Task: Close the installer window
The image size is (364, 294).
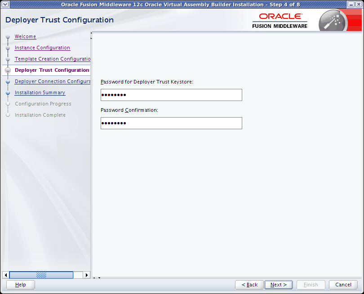Action: pyautogui.click(x=359, y=4)
